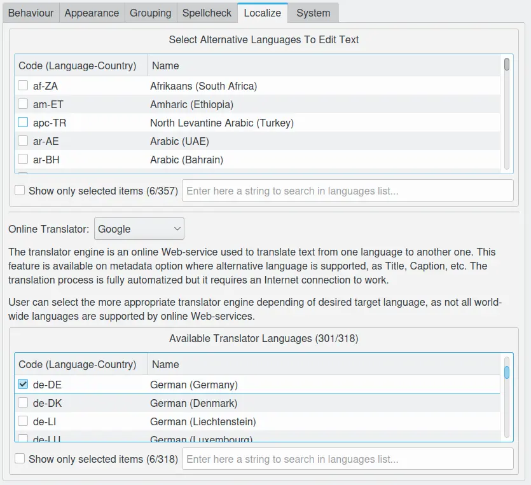
Task: Toggle Show only selected items (6/318)
Action: coord(20,459)
